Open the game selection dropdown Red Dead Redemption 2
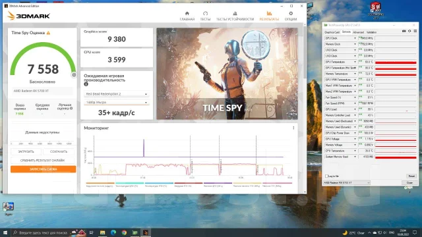422x237 pixels. pyautogui.click(x=116, y=94)
